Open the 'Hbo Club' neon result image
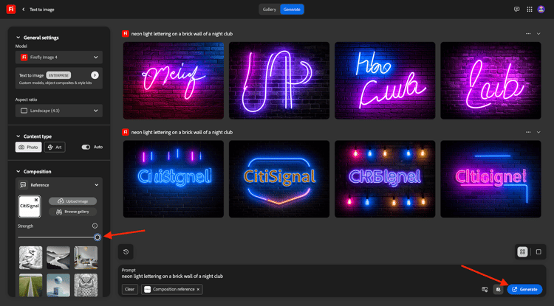554x306 pixels. click(385, 80)
